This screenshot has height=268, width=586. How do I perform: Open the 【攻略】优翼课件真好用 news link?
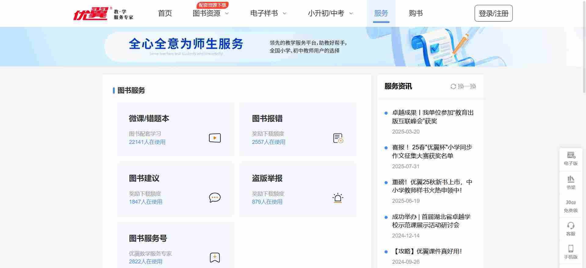click(427, 251)
